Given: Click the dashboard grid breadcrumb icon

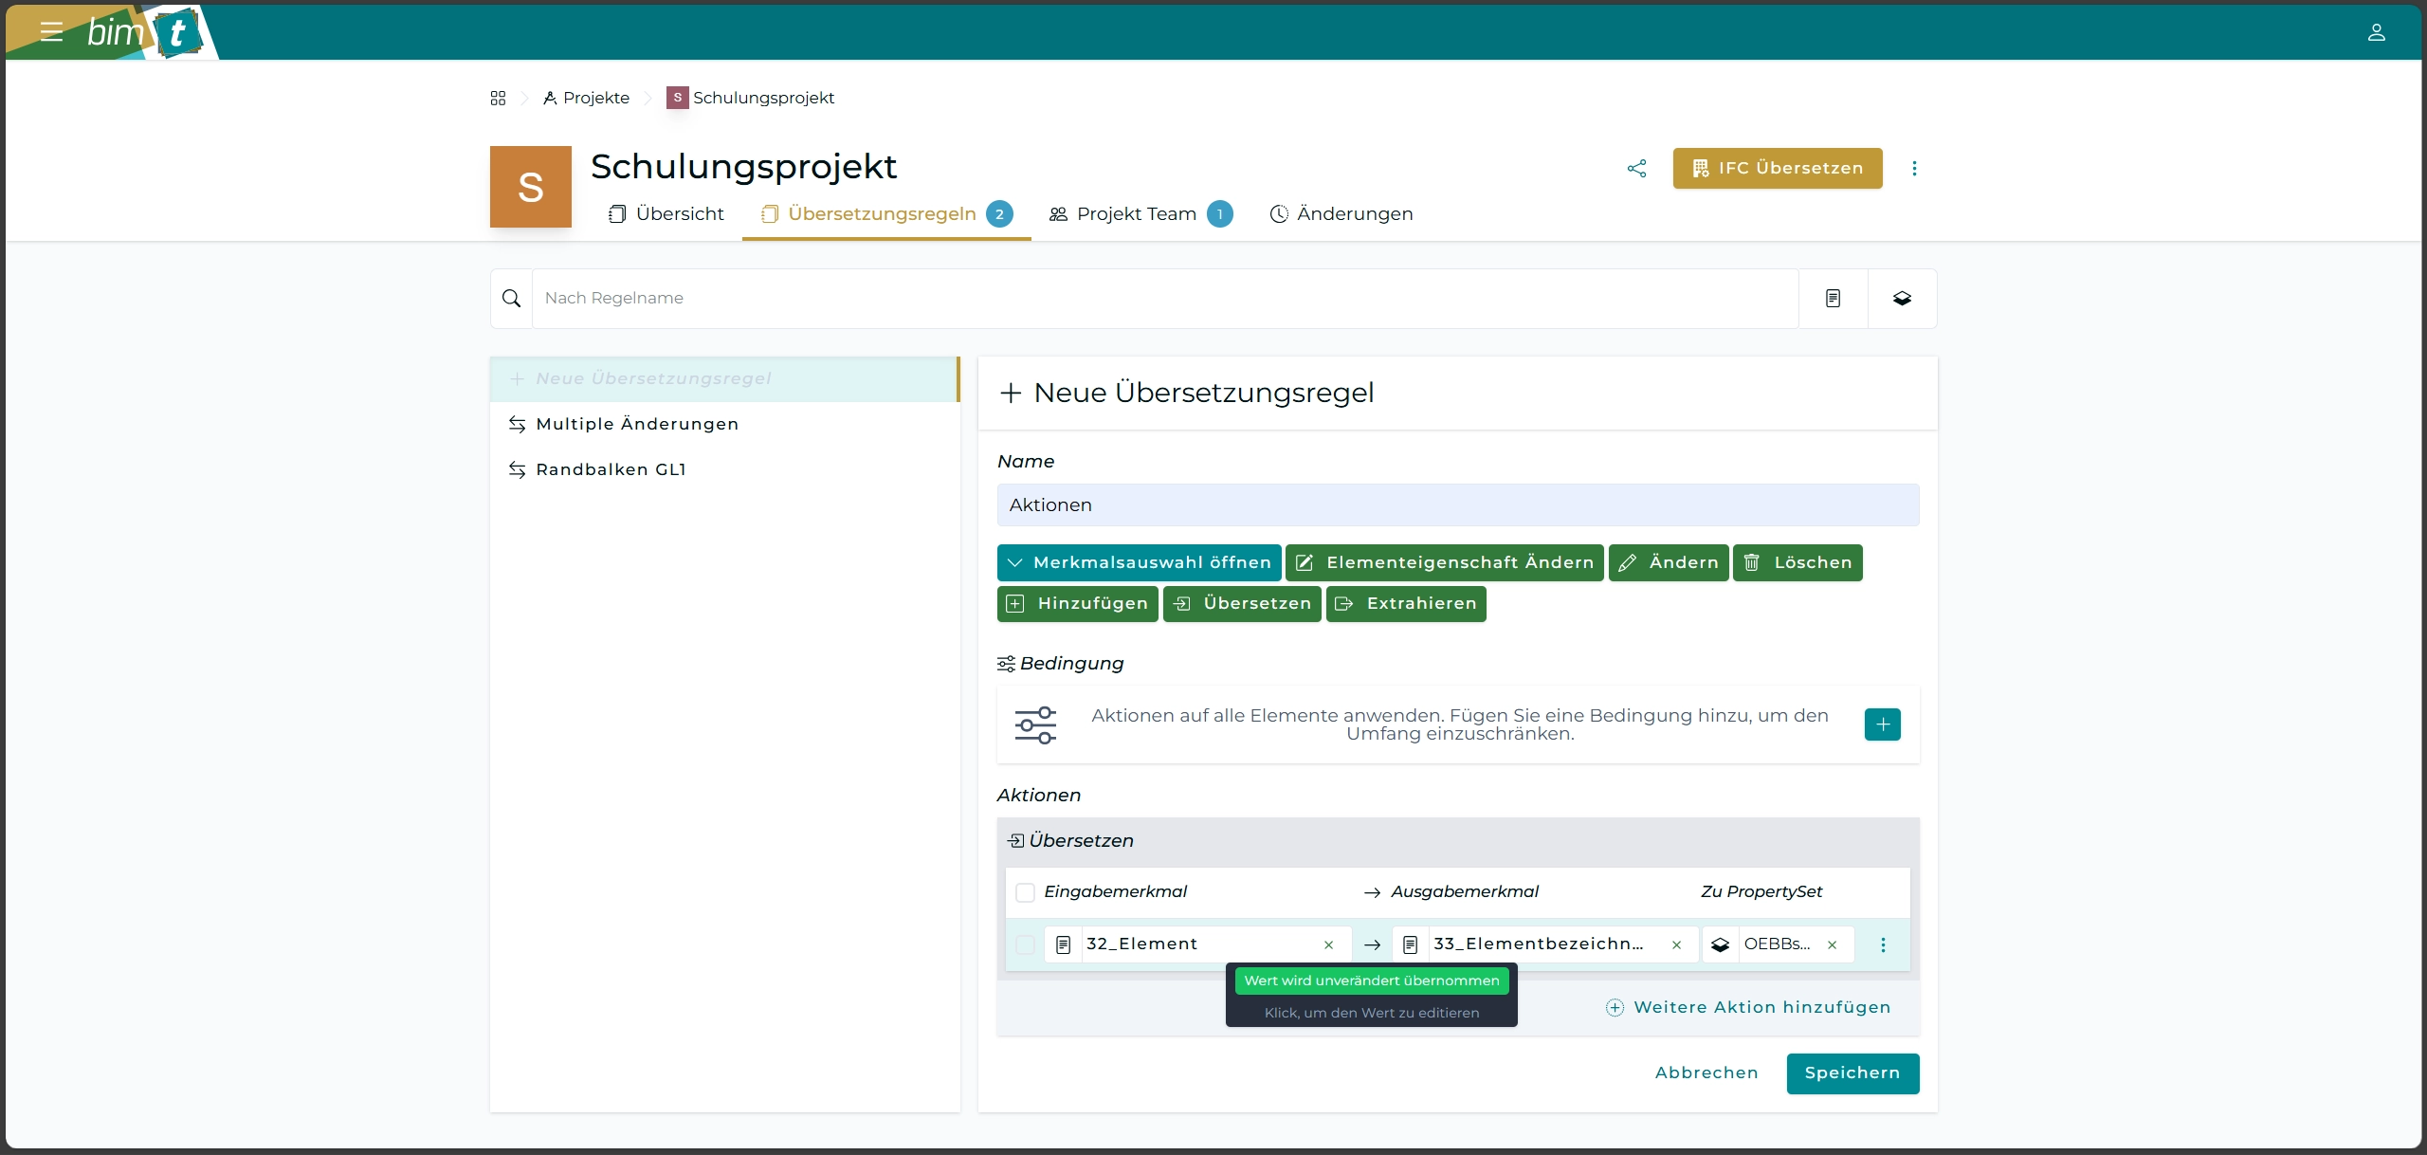Looking at the screenshot, I should click(x=498, y=99).
